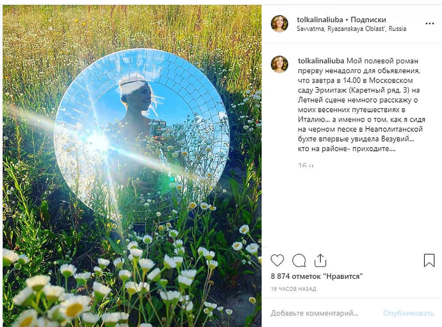This screenshot has height=327, width=442.
Task: Share the post via the share icon
Action: (x=320, y=260)
